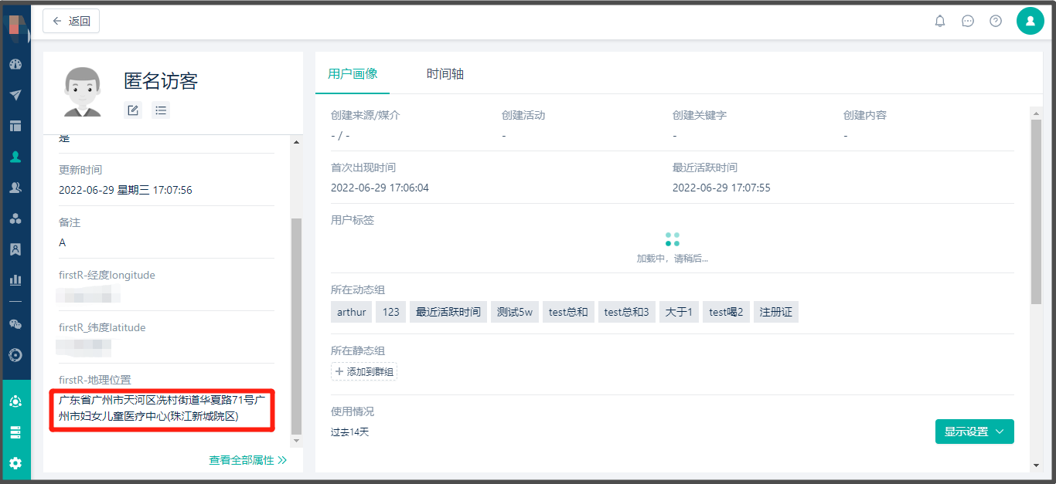Click the 最近活跃时间 group tag
The height and width of the screenshot is (484, 1056).
point(448,312)
